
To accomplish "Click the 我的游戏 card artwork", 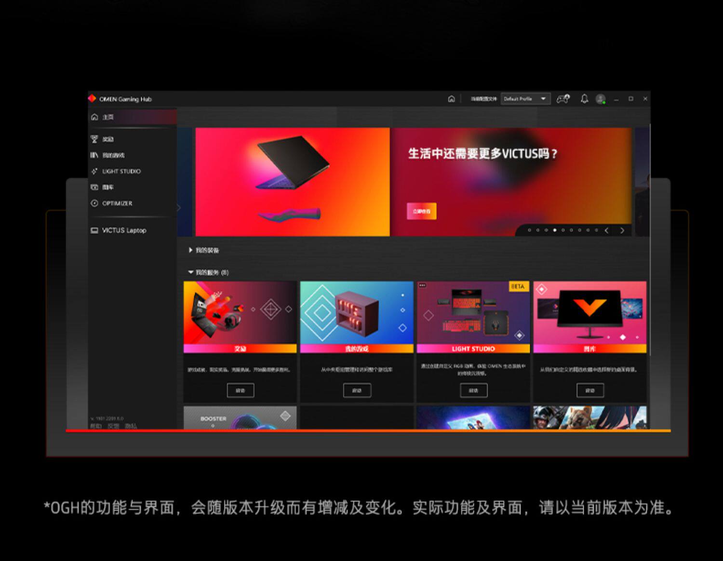I will click(357, 313).
